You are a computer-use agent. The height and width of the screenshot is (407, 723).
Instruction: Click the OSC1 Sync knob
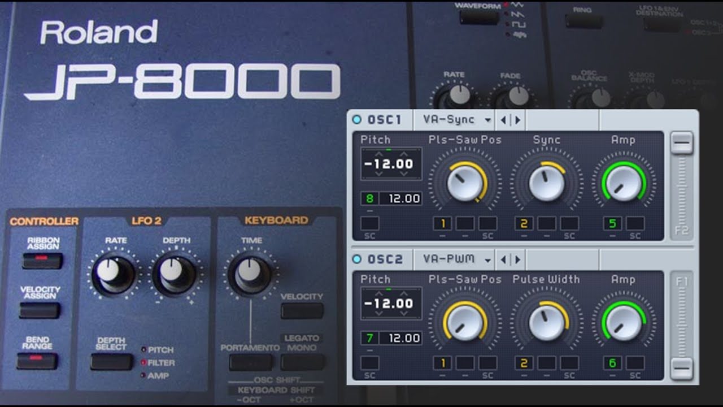pos(547,183)
